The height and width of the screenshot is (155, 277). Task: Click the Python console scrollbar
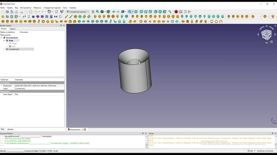[146, 142]
